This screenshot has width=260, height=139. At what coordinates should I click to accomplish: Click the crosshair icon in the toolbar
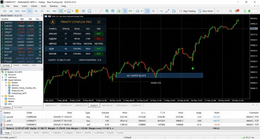tap(153, 11)
